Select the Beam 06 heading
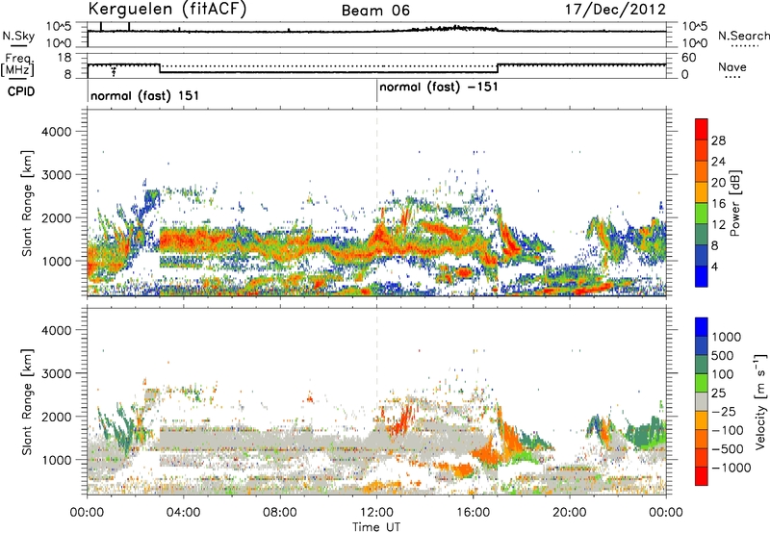This screenshot has width=770, height=533. 375,11
